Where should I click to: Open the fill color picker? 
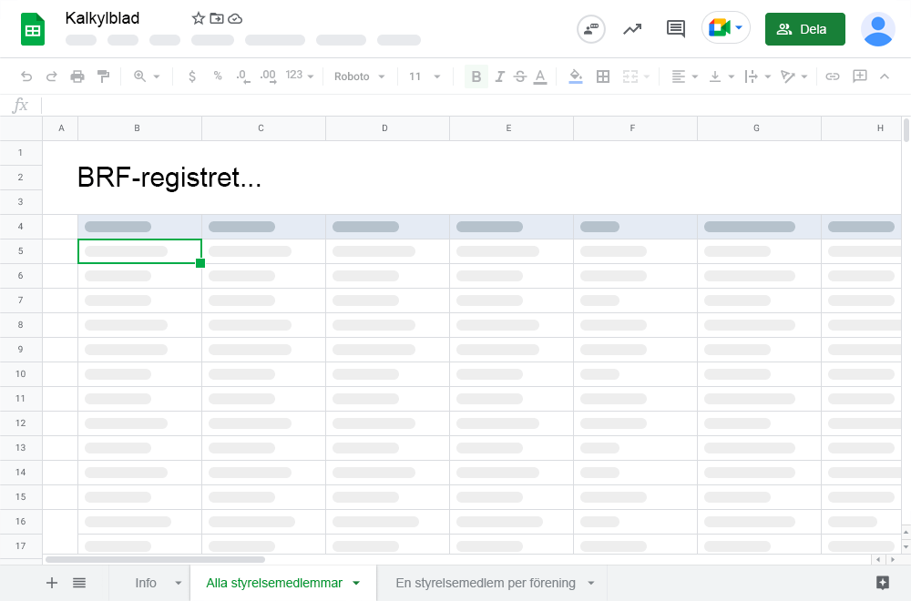pyautogui.click(x=575, y=76)
